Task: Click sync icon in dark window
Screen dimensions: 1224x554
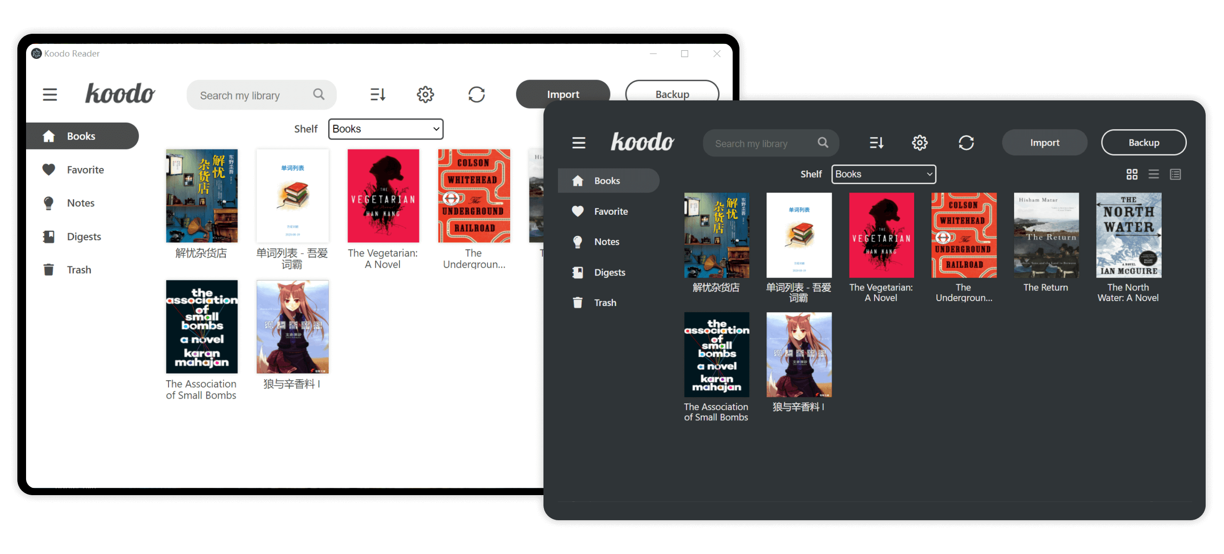Action: tap(966, 143)
